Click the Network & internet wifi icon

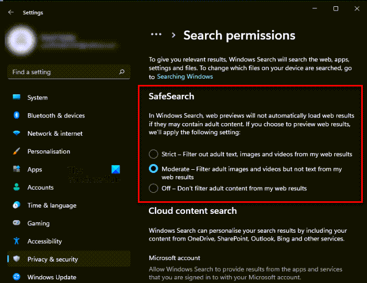coord(16,134)
